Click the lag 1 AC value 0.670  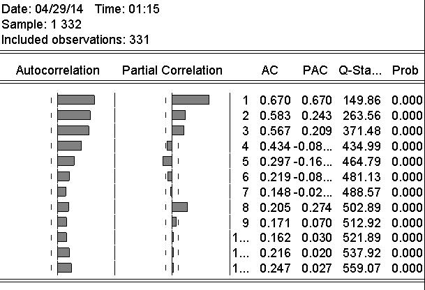tap(273, 100)
